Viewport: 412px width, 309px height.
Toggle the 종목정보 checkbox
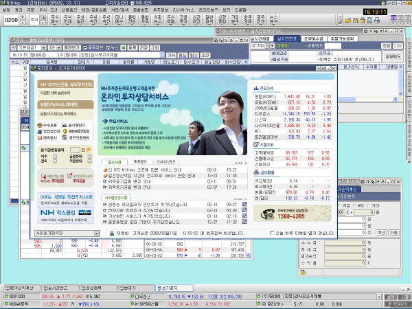[x=85, y=47]
